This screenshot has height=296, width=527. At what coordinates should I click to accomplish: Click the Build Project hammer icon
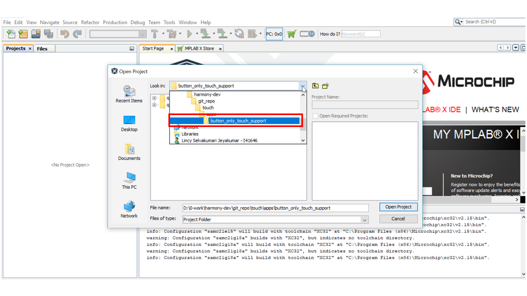pyautogui.click(x=155, y=34)
